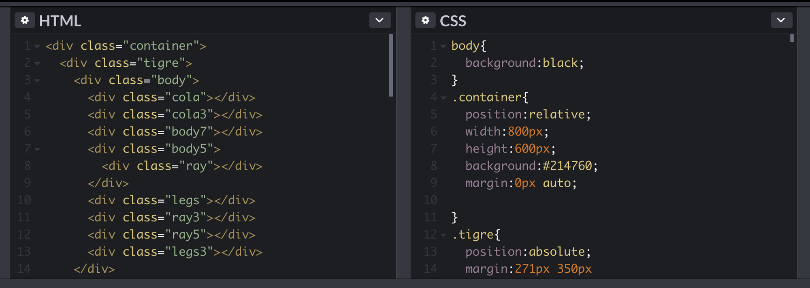Screen dimensions: 810x288
Task: Collapse the body rule in CSS
Action: [x=443, y=47]
